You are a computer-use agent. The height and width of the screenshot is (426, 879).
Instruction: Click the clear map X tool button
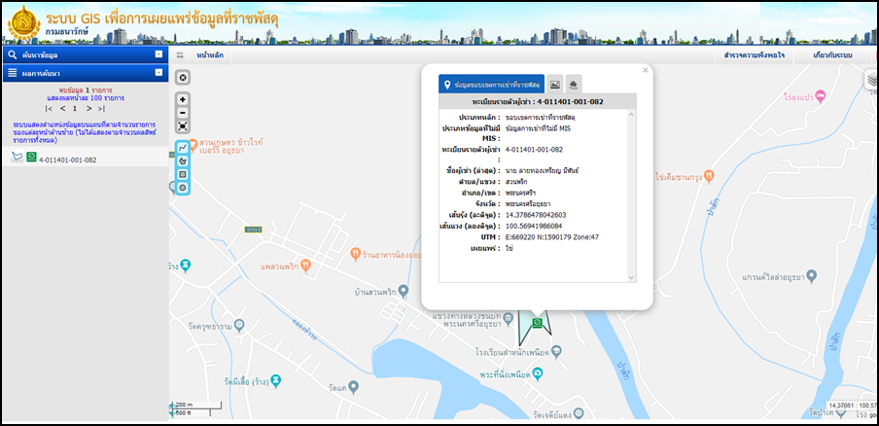183,77
